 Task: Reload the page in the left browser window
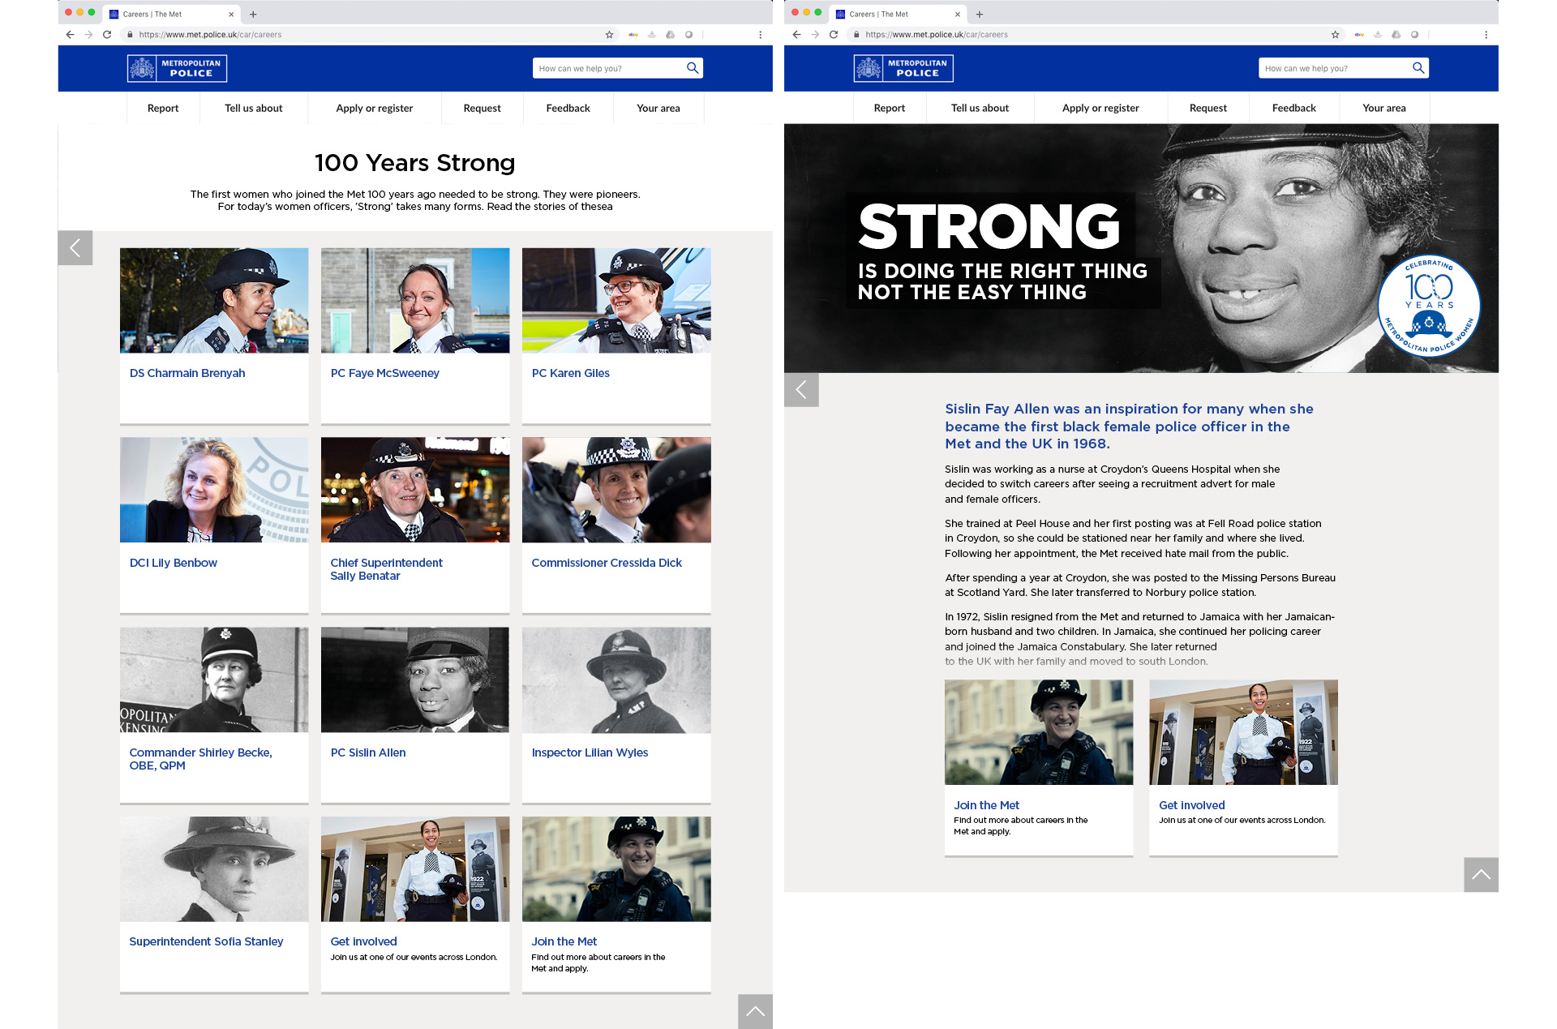pyautogui.click(x=107, y=35)
